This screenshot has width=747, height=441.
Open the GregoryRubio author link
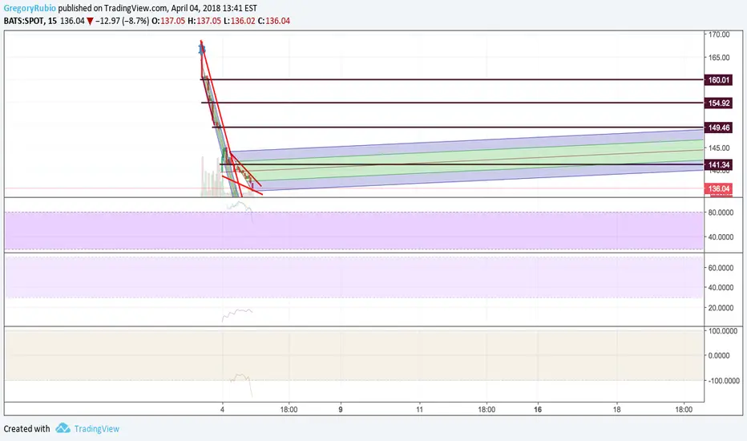pos(30,8)
